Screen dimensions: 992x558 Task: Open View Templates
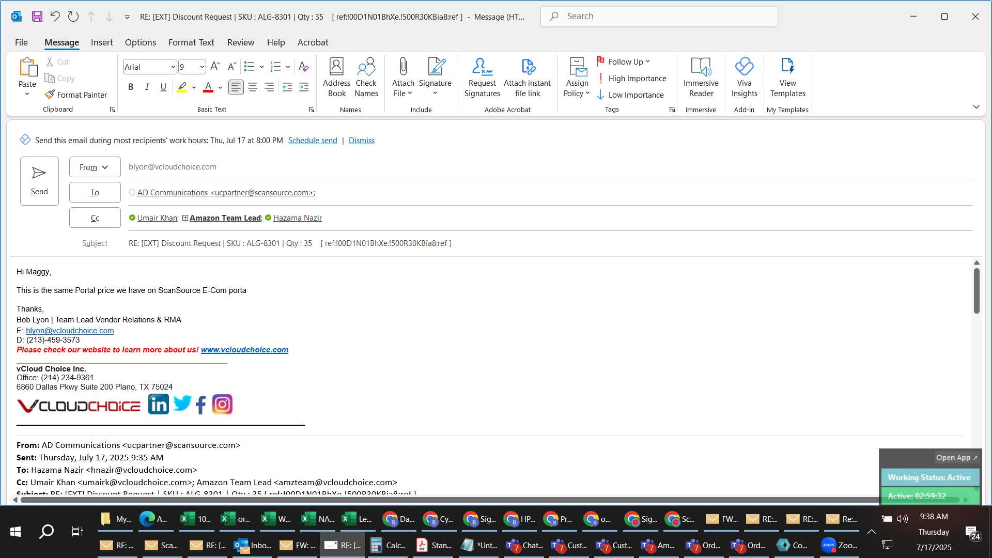pyautogui.click(x=787, y=78)
